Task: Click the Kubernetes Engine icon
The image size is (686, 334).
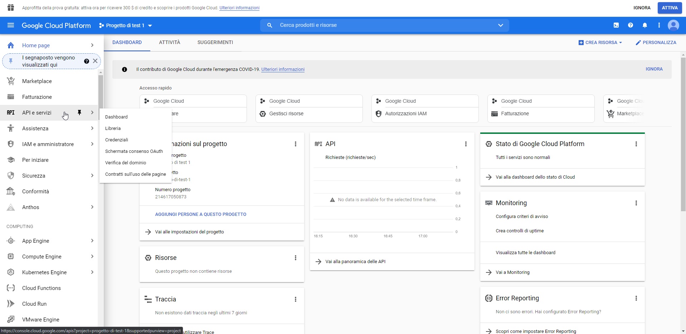Action: (11, 272)
